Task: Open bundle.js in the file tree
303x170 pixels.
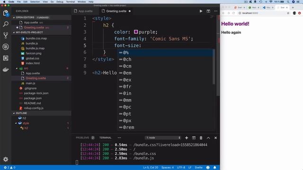Action: 32,43
